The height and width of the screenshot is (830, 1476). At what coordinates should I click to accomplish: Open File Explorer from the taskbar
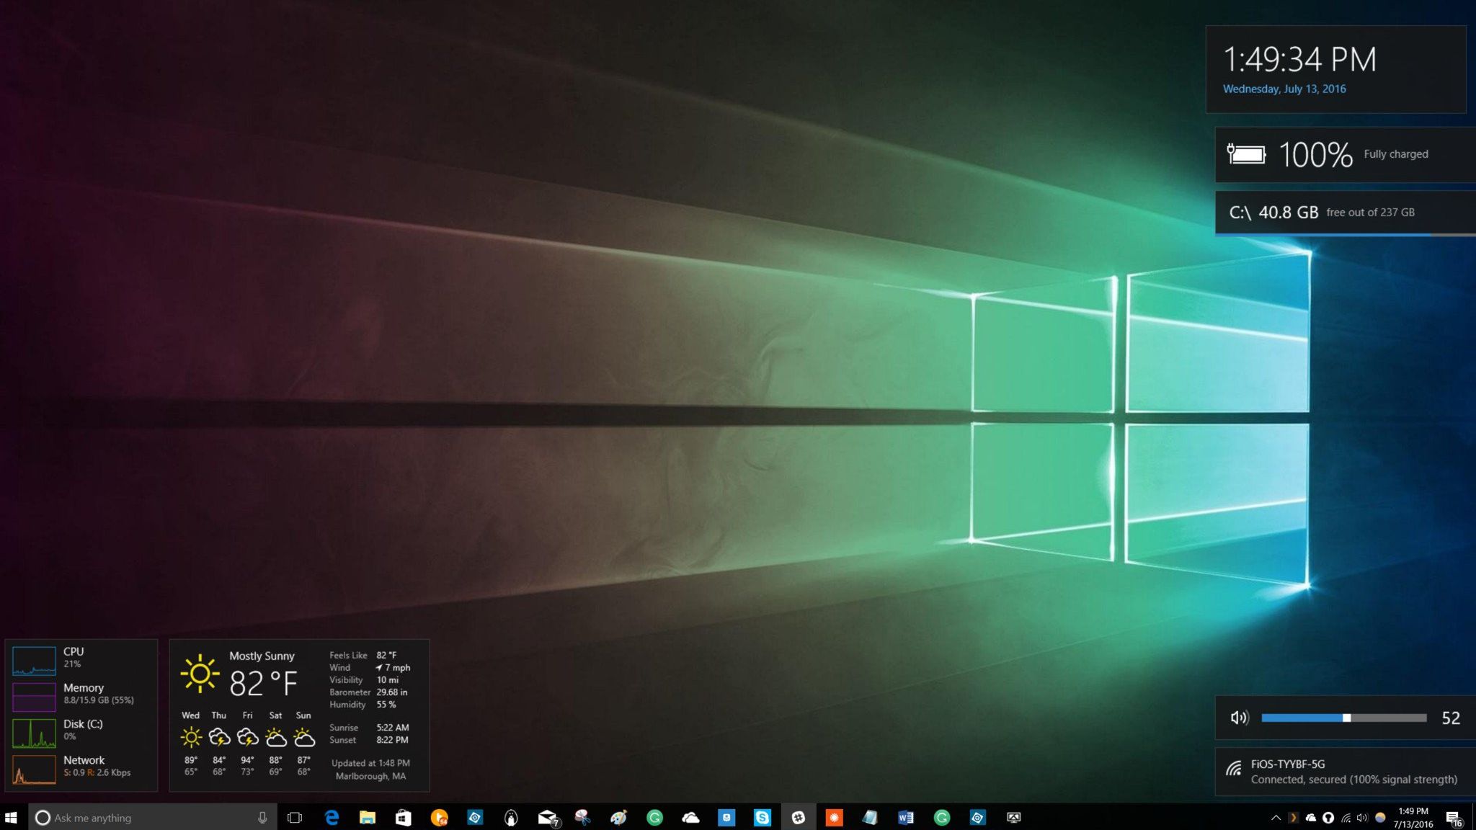368,817
